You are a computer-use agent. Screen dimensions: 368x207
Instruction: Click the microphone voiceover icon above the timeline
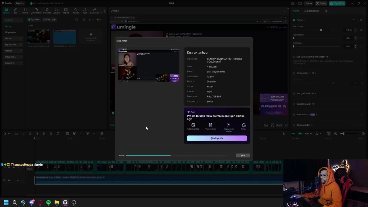(284, 134)
